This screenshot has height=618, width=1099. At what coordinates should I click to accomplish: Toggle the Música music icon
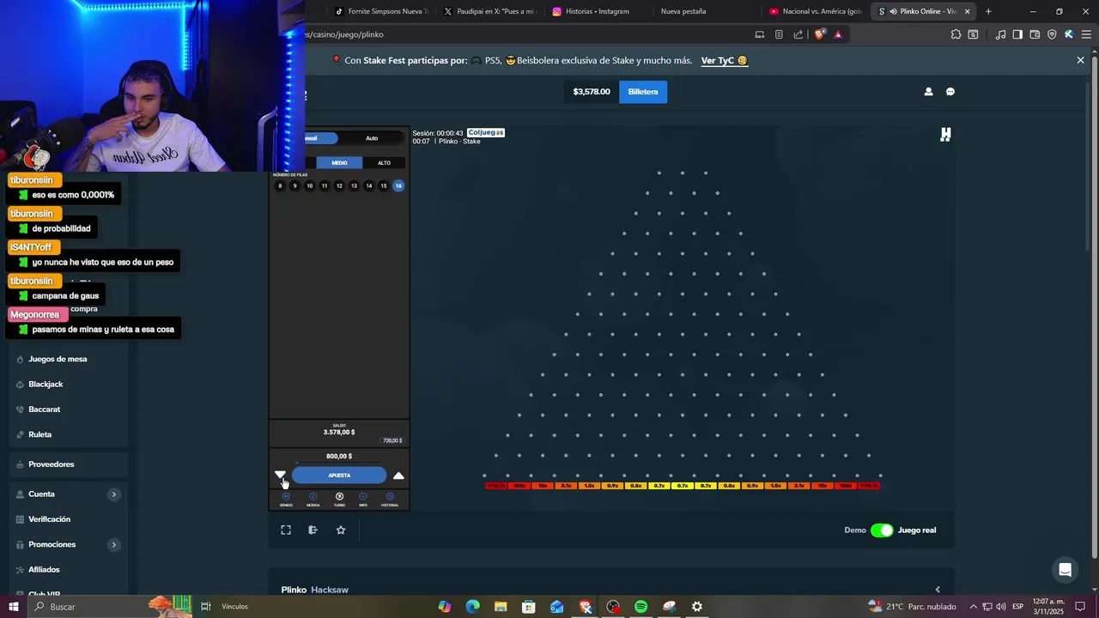point(313,497)
